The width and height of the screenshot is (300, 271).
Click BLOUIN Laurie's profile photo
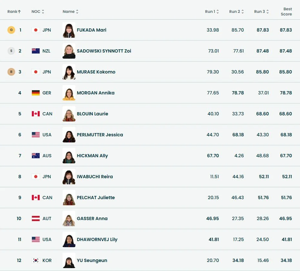pos(69,114)
